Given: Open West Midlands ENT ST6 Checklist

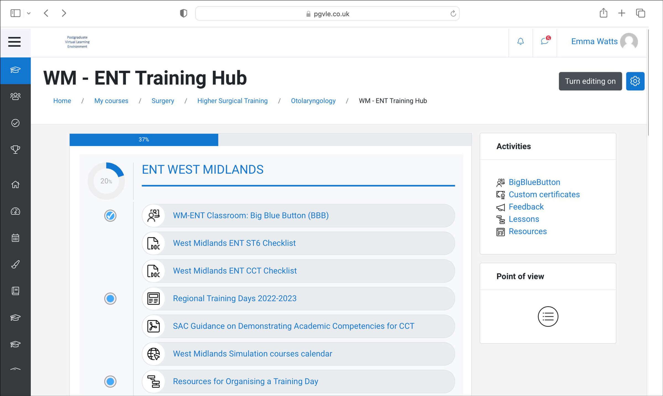Looking at the screenshot, I should coord(234,243).
